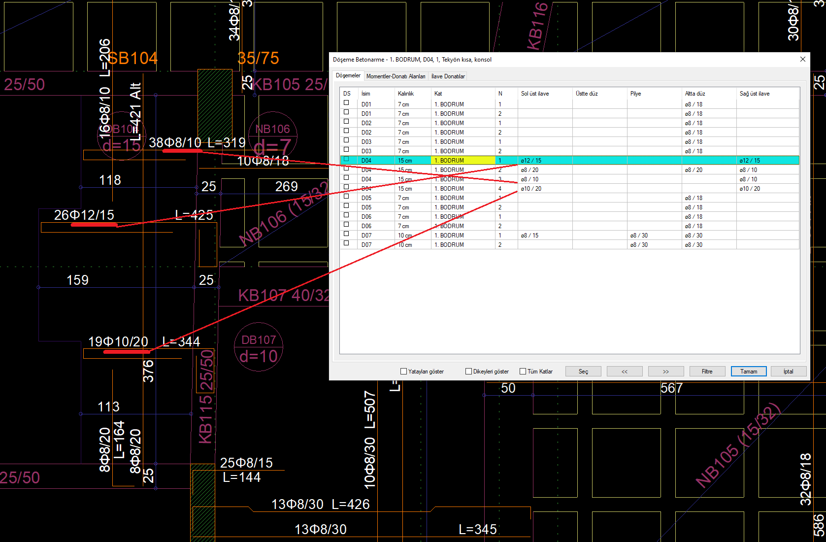Select the NB105 (15/32) diagonal label
This screenshot has height=542, width=826.
click(x=738, y=445)
